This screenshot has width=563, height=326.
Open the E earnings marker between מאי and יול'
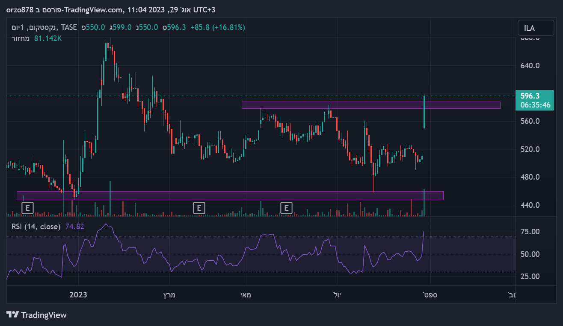(x=286, y=208)
